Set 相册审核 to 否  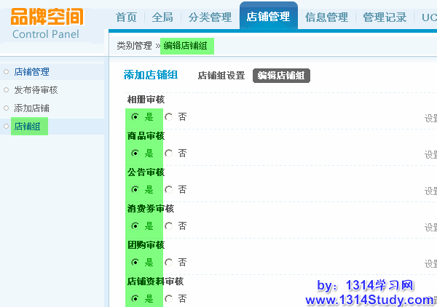(169, 116)
